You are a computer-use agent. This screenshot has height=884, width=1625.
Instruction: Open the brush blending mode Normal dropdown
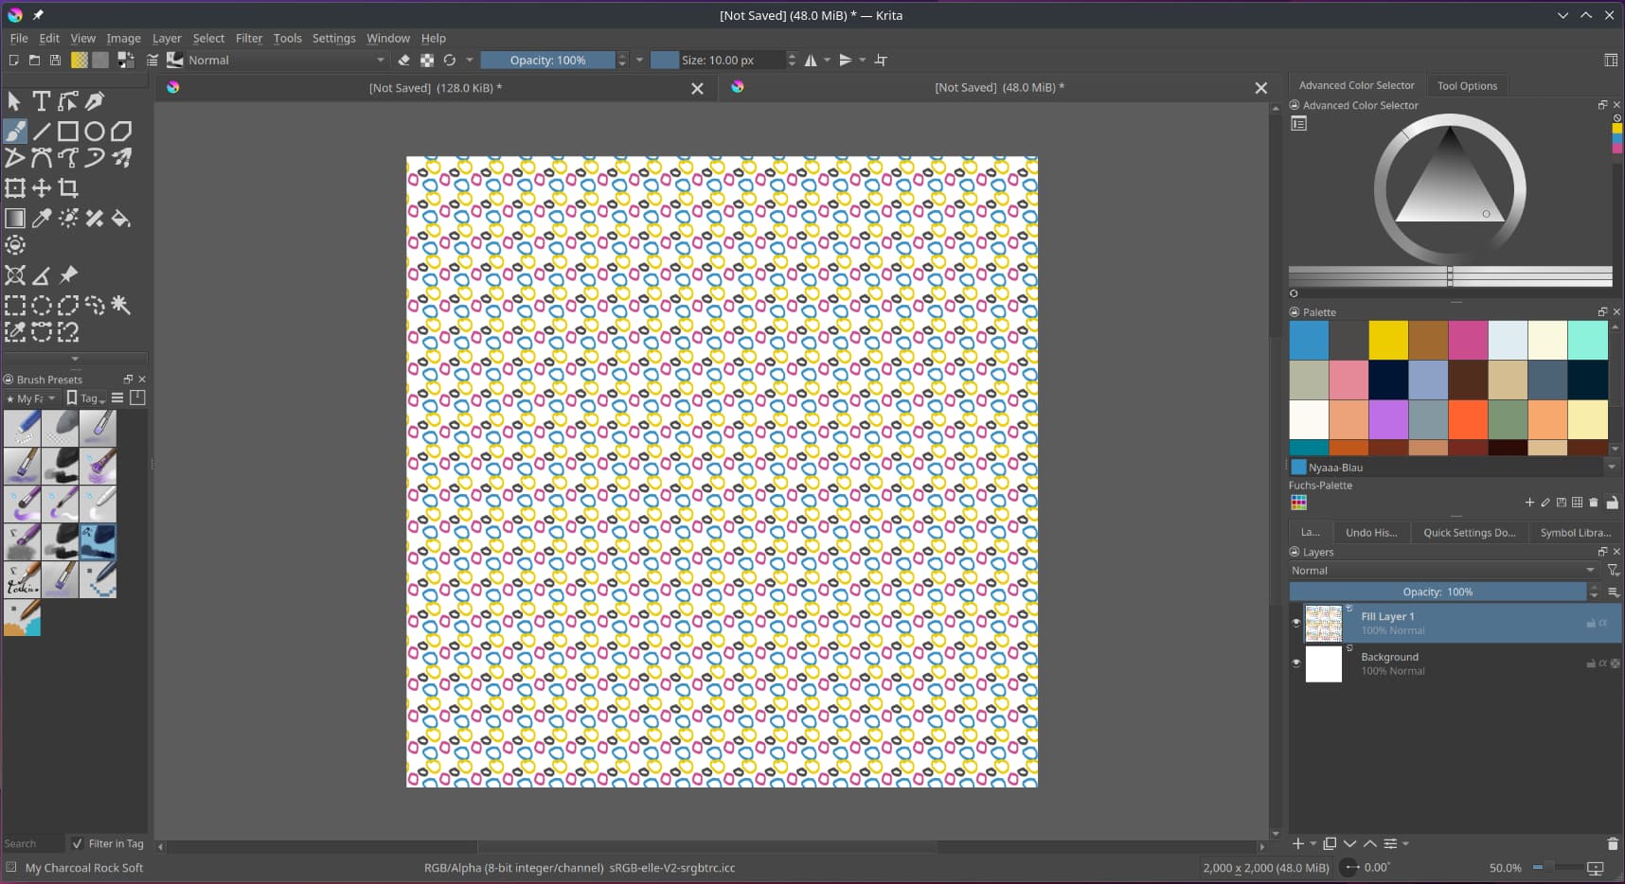pyautogui.click(x=286, y=61)
